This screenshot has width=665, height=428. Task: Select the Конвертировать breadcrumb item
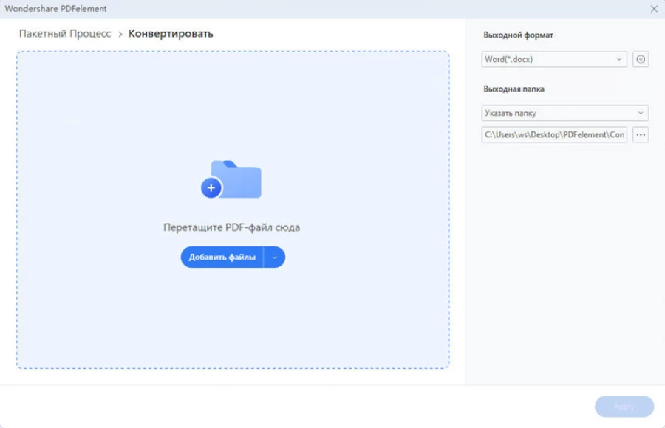(171, 34)
